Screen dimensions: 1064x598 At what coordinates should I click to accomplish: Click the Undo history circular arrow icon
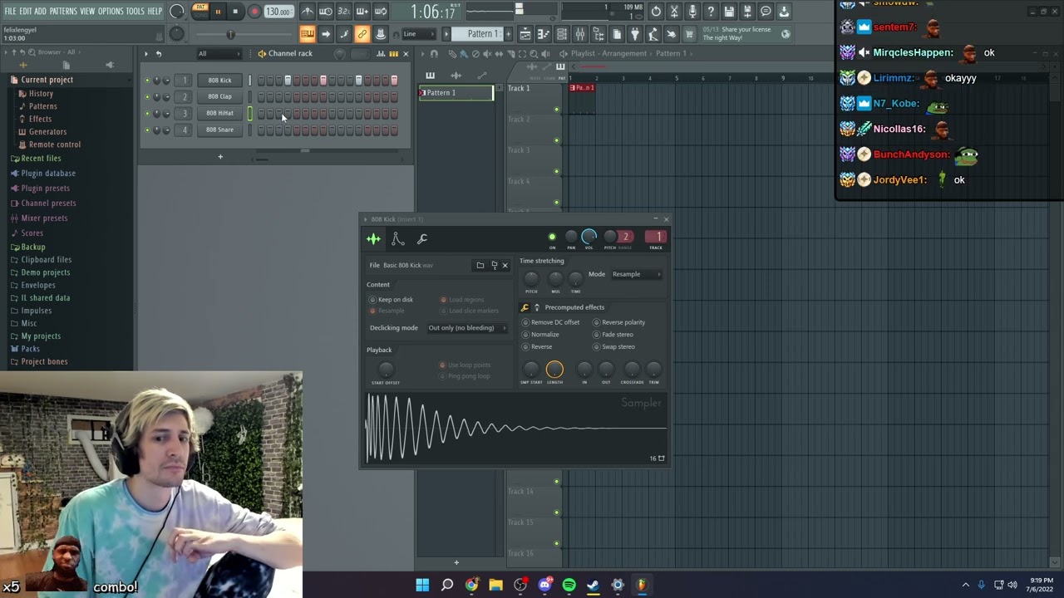[656, 12]
